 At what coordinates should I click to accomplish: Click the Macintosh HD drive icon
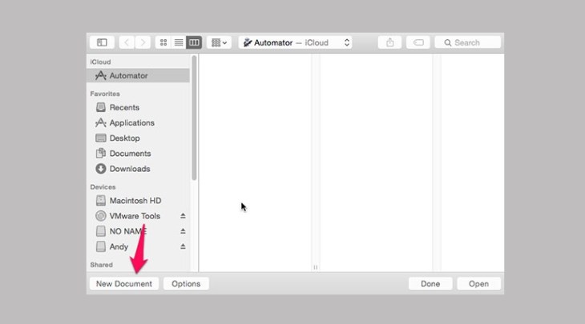pyautogui.click(x=101, y=201)
